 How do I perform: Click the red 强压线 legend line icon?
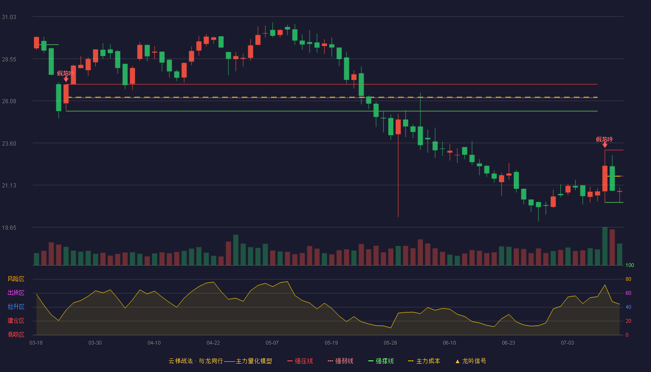[290, 361]
